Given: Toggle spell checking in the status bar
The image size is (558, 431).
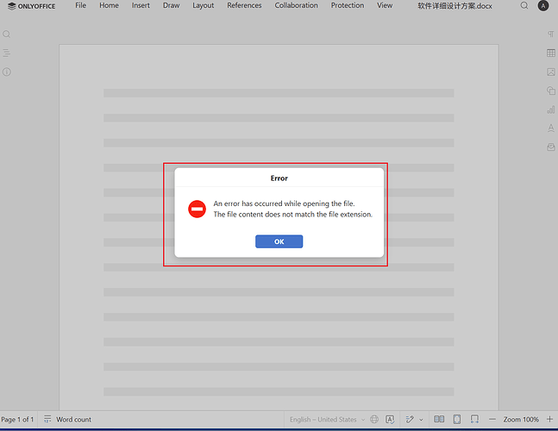Looking at the screenshot, I should (x=391, y=420).
